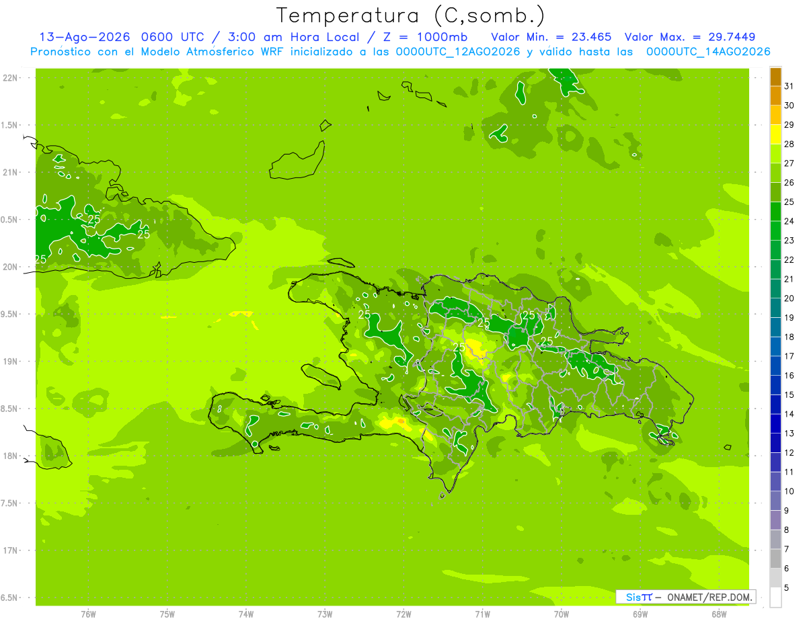The height and width of the screenshot is (623, 807).
Task: Click the longitude axis label '70W'
Action: point(562,614)
